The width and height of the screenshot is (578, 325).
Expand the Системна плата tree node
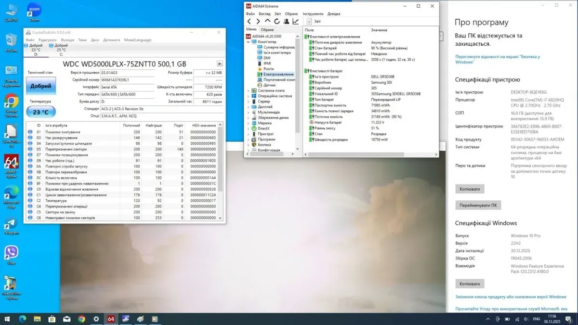pos(249,91)
